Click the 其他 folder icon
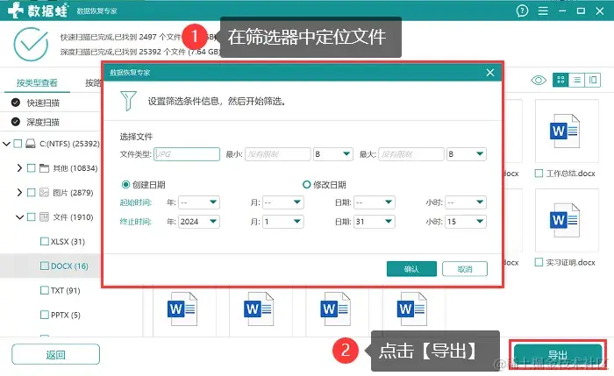614x376 pixels. pyautogui.click(x=44, y=168)
